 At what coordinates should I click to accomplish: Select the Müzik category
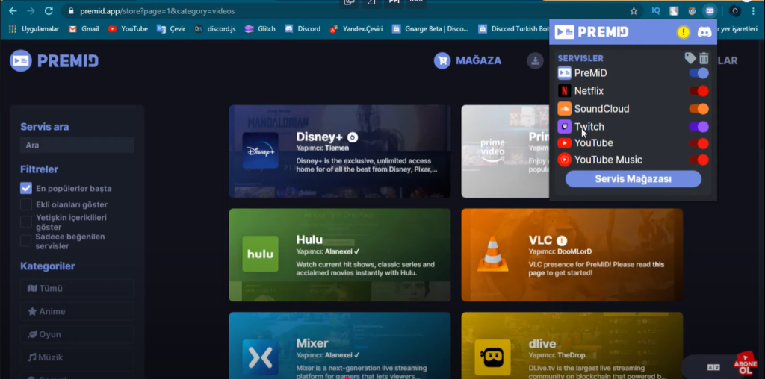pos(77,357)
